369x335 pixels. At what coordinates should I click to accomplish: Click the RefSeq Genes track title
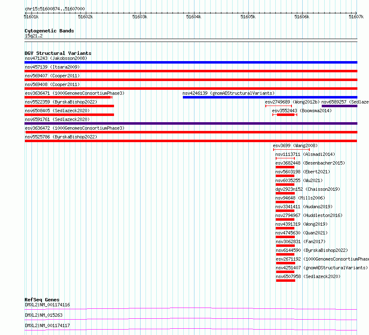[x=42, y=300]
